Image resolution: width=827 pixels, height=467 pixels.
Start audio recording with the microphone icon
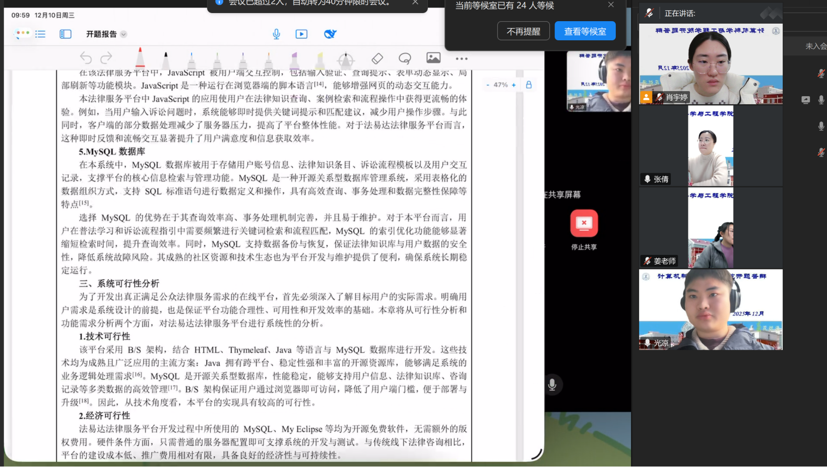(x=276, y=34)
